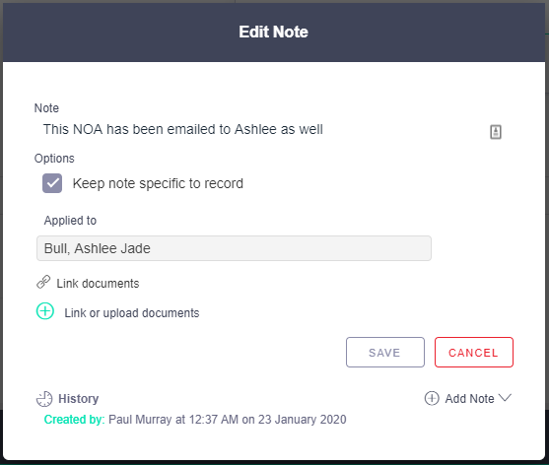Click the 'Applied to' field label

70,221
